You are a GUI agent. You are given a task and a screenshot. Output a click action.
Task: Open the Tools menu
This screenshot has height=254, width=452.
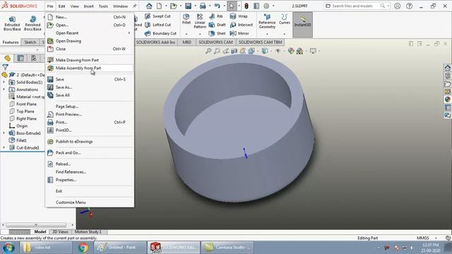click(103, 6)
